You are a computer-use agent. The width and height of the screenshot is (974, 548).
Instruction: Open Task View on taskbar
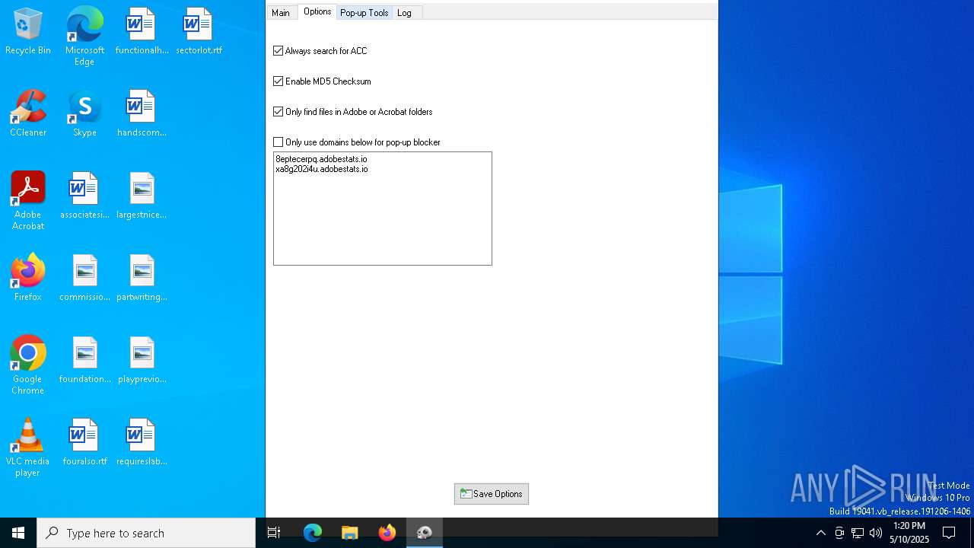point(274,533)
